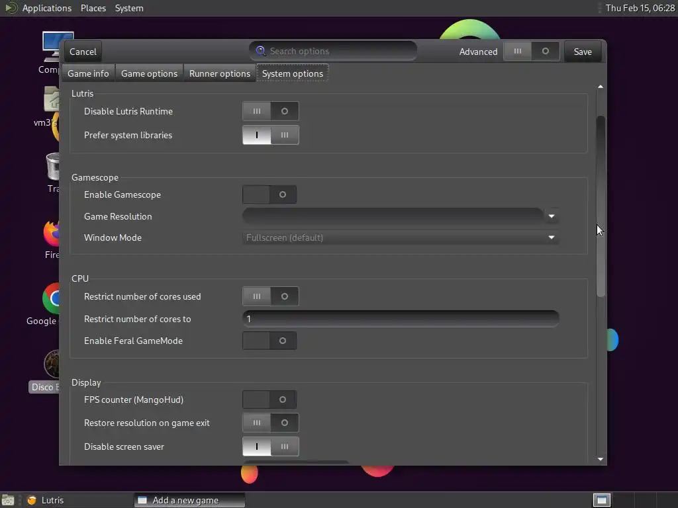Click the Save button

[583, 52]
